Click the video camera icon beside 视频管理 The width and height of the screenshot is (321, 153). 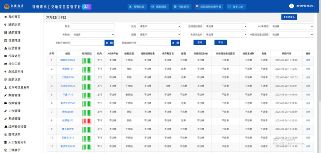6,103
